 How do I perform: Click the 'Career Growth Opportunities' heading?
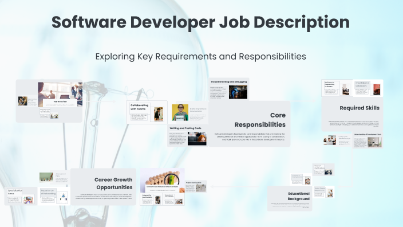(x=113, y=183)
